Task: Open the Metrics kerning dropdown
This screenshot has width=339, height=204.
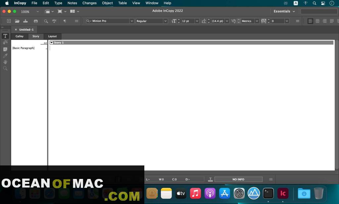Action: tap(257, 21)
